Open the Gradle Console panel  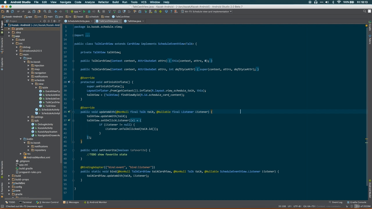(356, 202)
